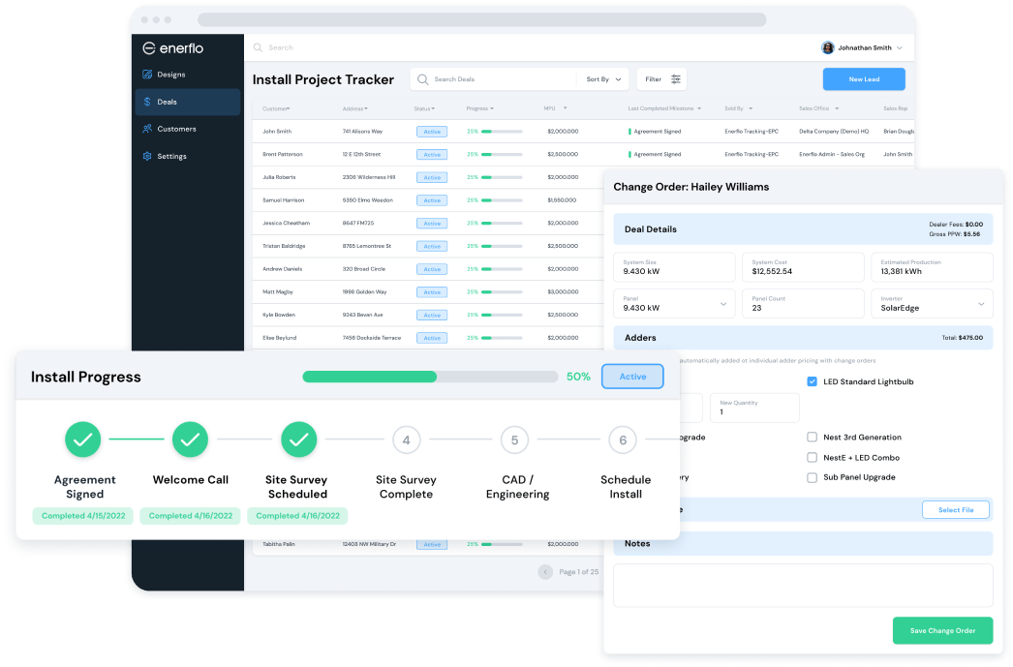Click the Welcome Call completed checkmark
Viewport: 1013px width, 667px height.
[x=190, y=439]
